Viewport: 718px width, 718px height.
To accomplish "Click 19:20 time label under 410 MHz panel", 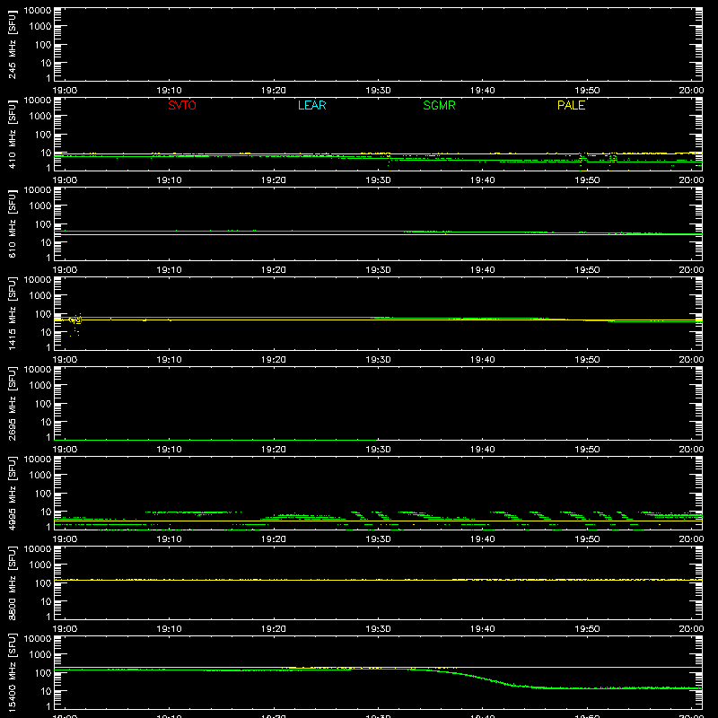I will pyautogui.click(x=274, y=180).
